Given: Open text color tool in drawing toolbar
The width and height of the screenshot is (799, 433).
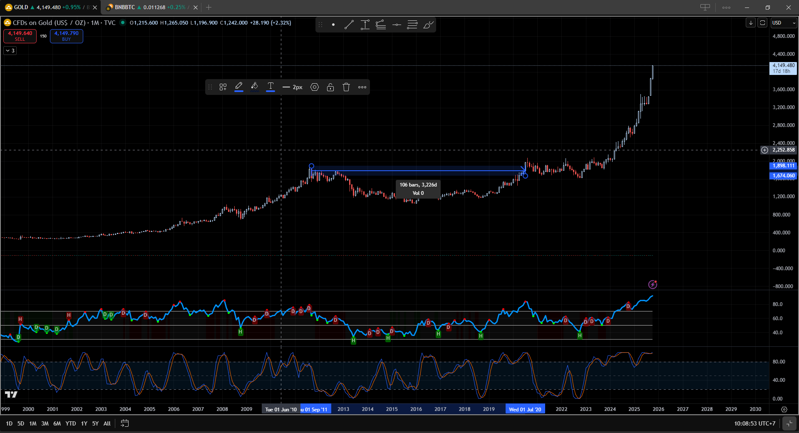Looking at the screenshot, I should (270, 87).
